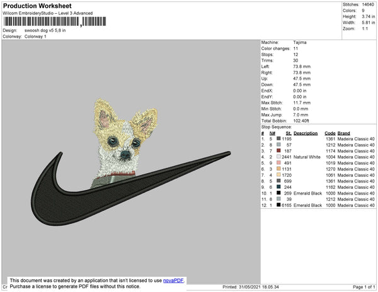Select the Trims value '30'

tap(295, 60)
